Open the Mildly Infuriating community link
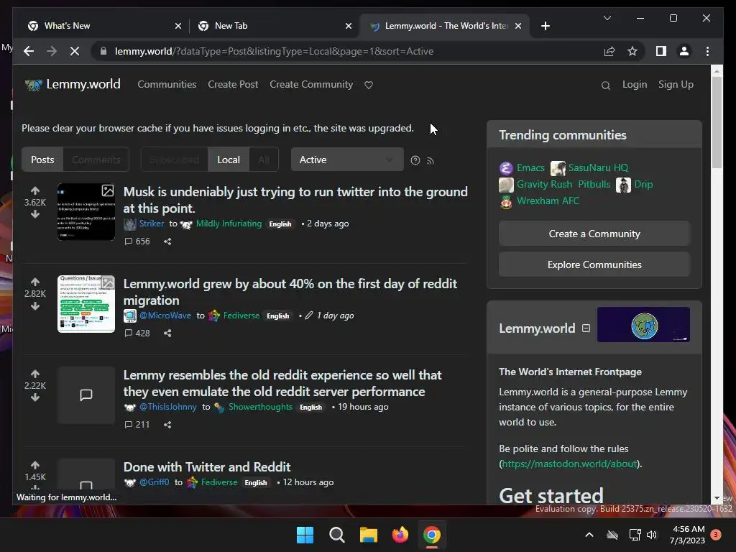This screenshot has width=736, height=552. tap(229, 224)
